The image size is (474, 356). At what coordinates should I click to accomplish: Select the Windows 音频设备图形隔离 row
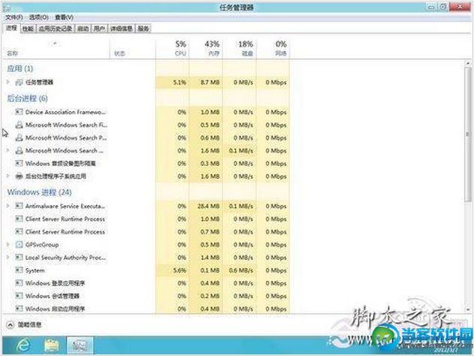(x=146, y=164)
